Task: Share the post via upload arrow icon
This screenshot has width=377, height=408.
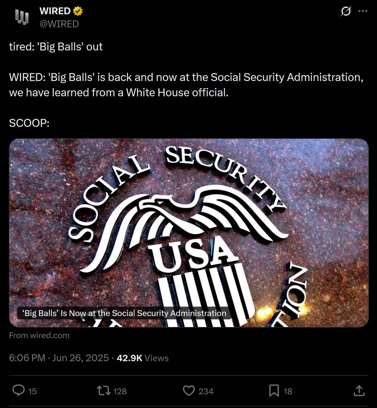Action: tap(359, 391)
